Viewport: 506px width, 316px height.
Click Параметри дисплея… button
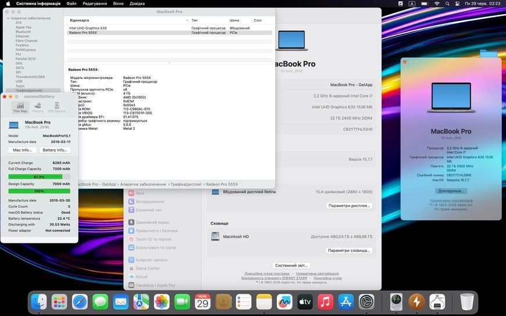point(349,206)
